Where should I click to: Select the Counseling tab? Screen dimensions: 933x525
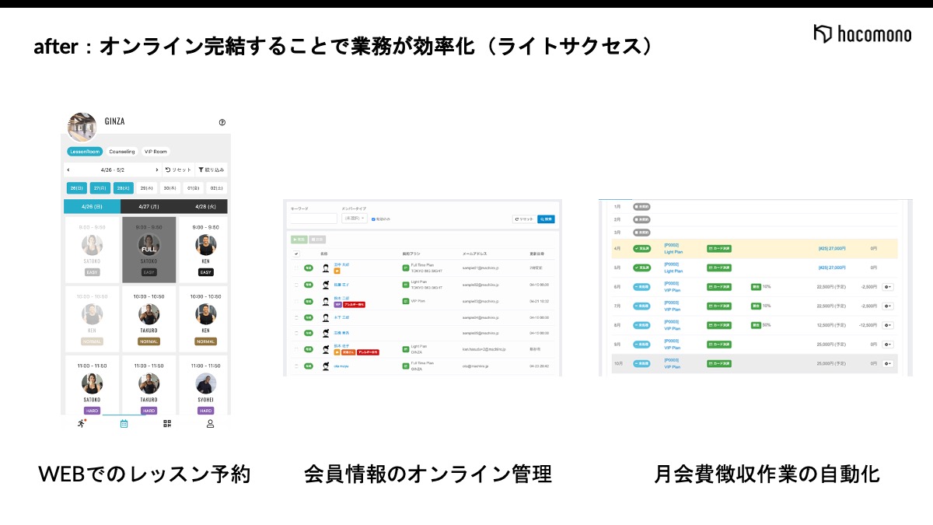click(x=122, y=152)
